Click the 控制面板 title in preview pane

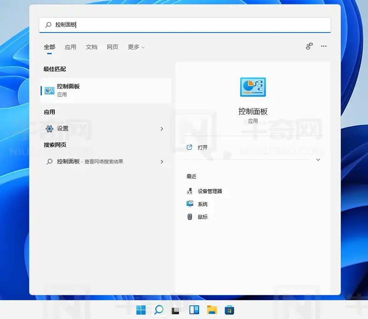pyautogui.click(x=253, y=112)
